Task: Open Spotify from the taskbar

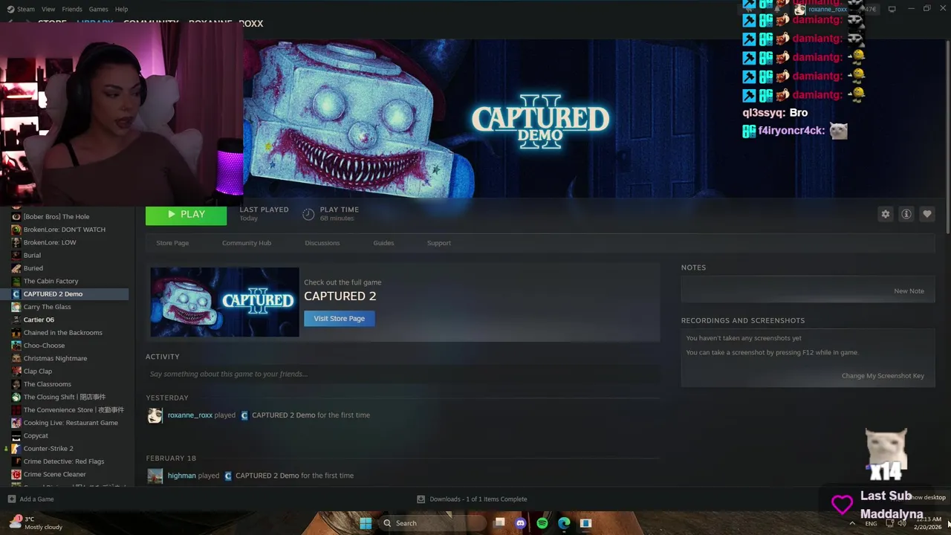Action: click(542, 523)
